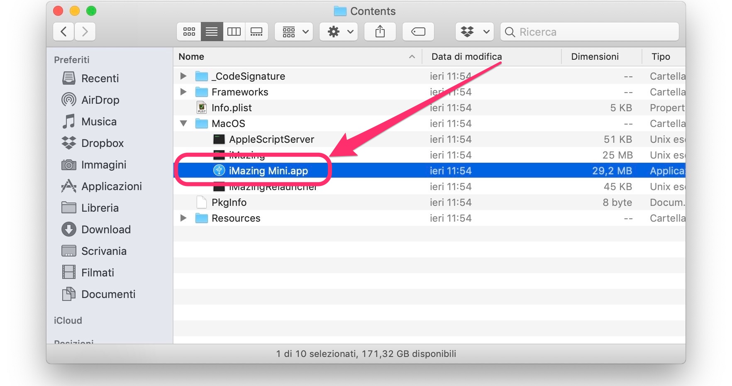Switch to icon view
This screenshot has width=732, height=386.
click(x=189, y=32)
